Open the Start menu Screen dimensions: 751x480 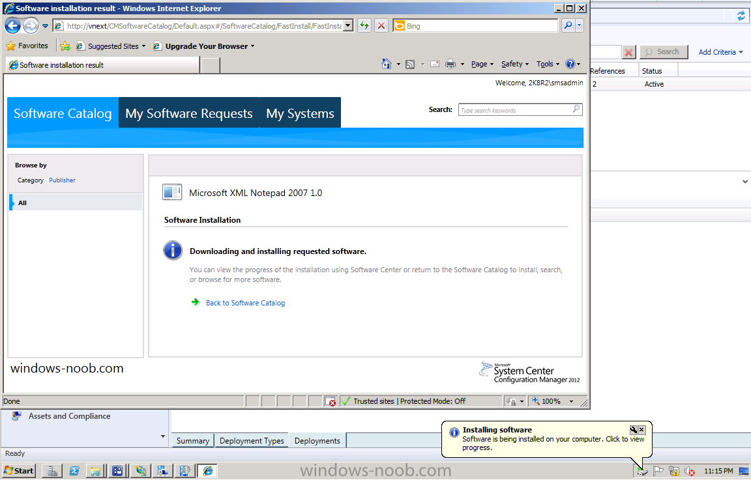pyautogui.click(x=19, y=471)
